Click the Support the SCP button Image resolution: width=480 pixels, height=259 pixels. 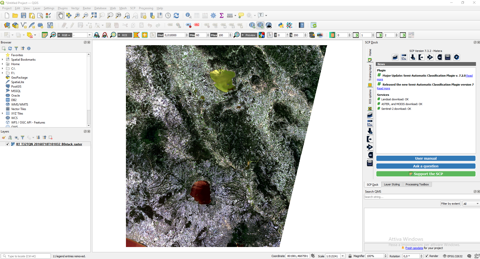[x=426, y=174]
